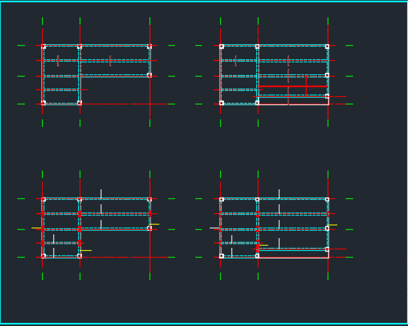Pick the yellow marker inside the lower-right plan

263,245
